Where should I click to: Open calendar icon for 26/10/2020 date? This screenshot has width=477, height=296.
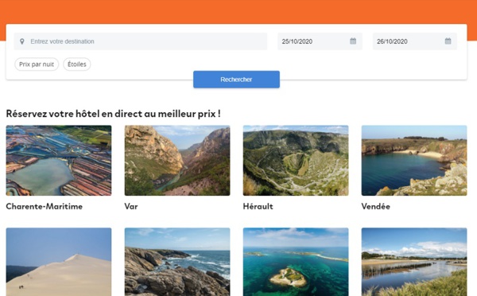448,41
